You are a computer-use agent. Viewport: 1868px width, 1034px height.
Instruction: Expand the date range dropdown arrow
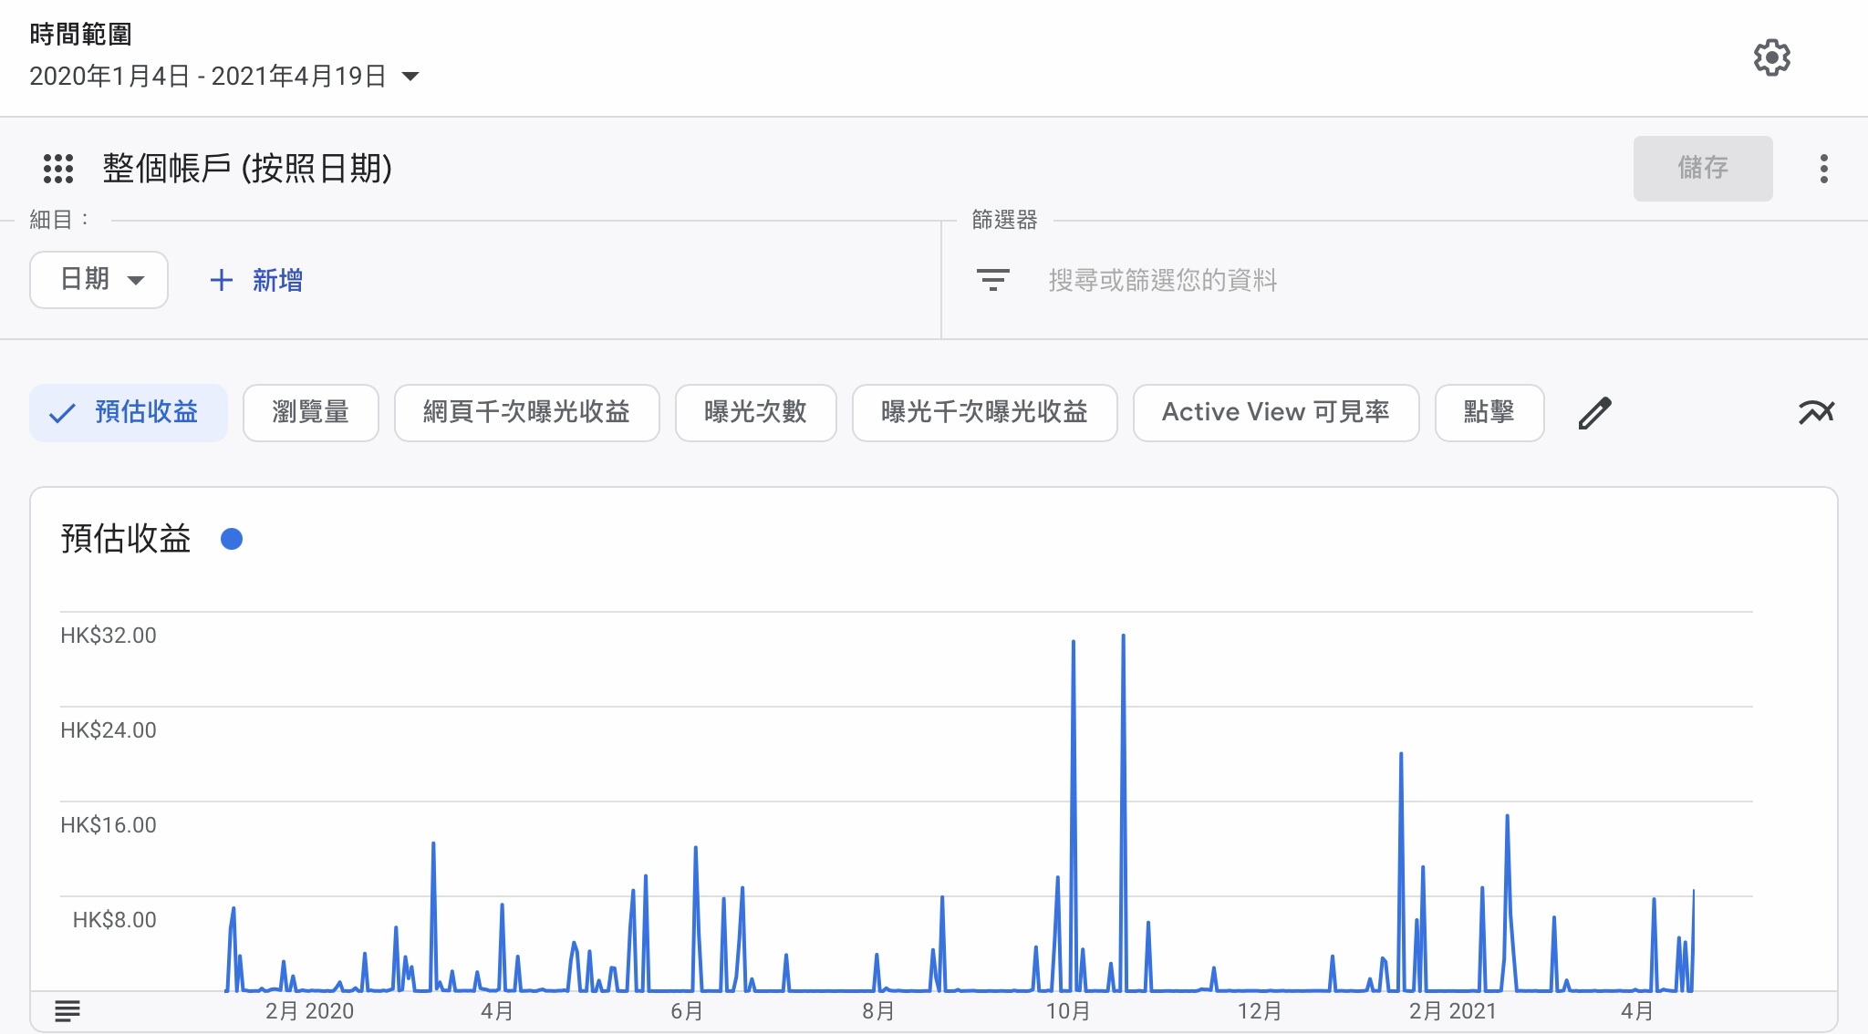410,77
